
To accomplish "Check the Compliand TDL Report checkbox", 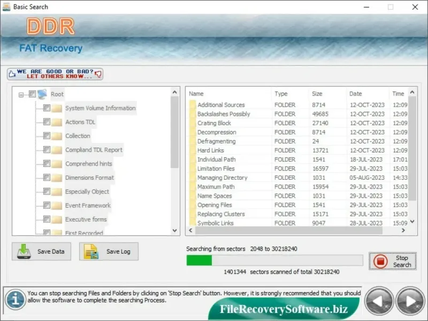I will pyautogui.click(x=47, y=150).
